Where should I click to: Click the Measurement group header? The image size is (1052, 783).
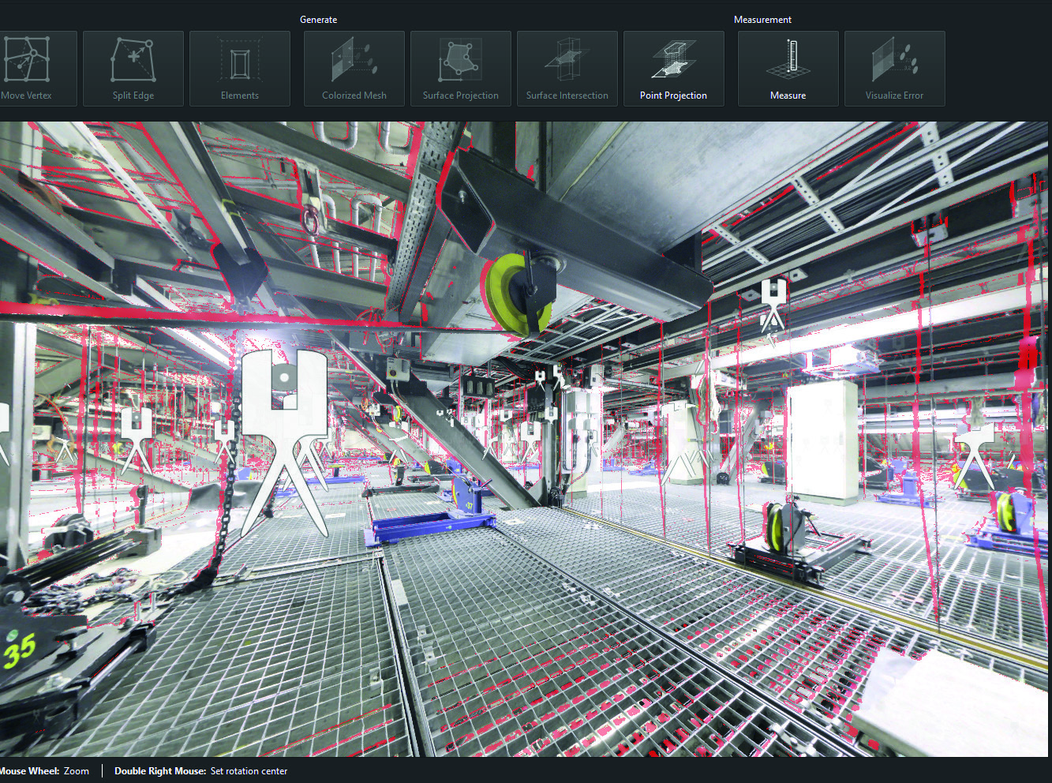click(762, 19)
